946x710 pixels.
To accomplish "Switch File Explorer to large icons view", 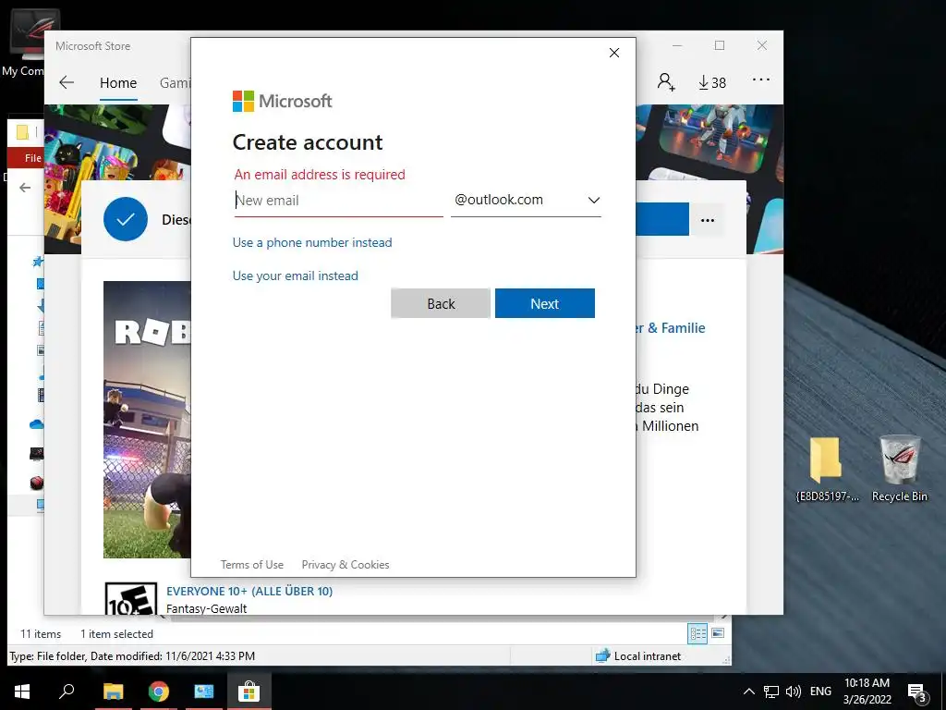I will click(718, 633).
